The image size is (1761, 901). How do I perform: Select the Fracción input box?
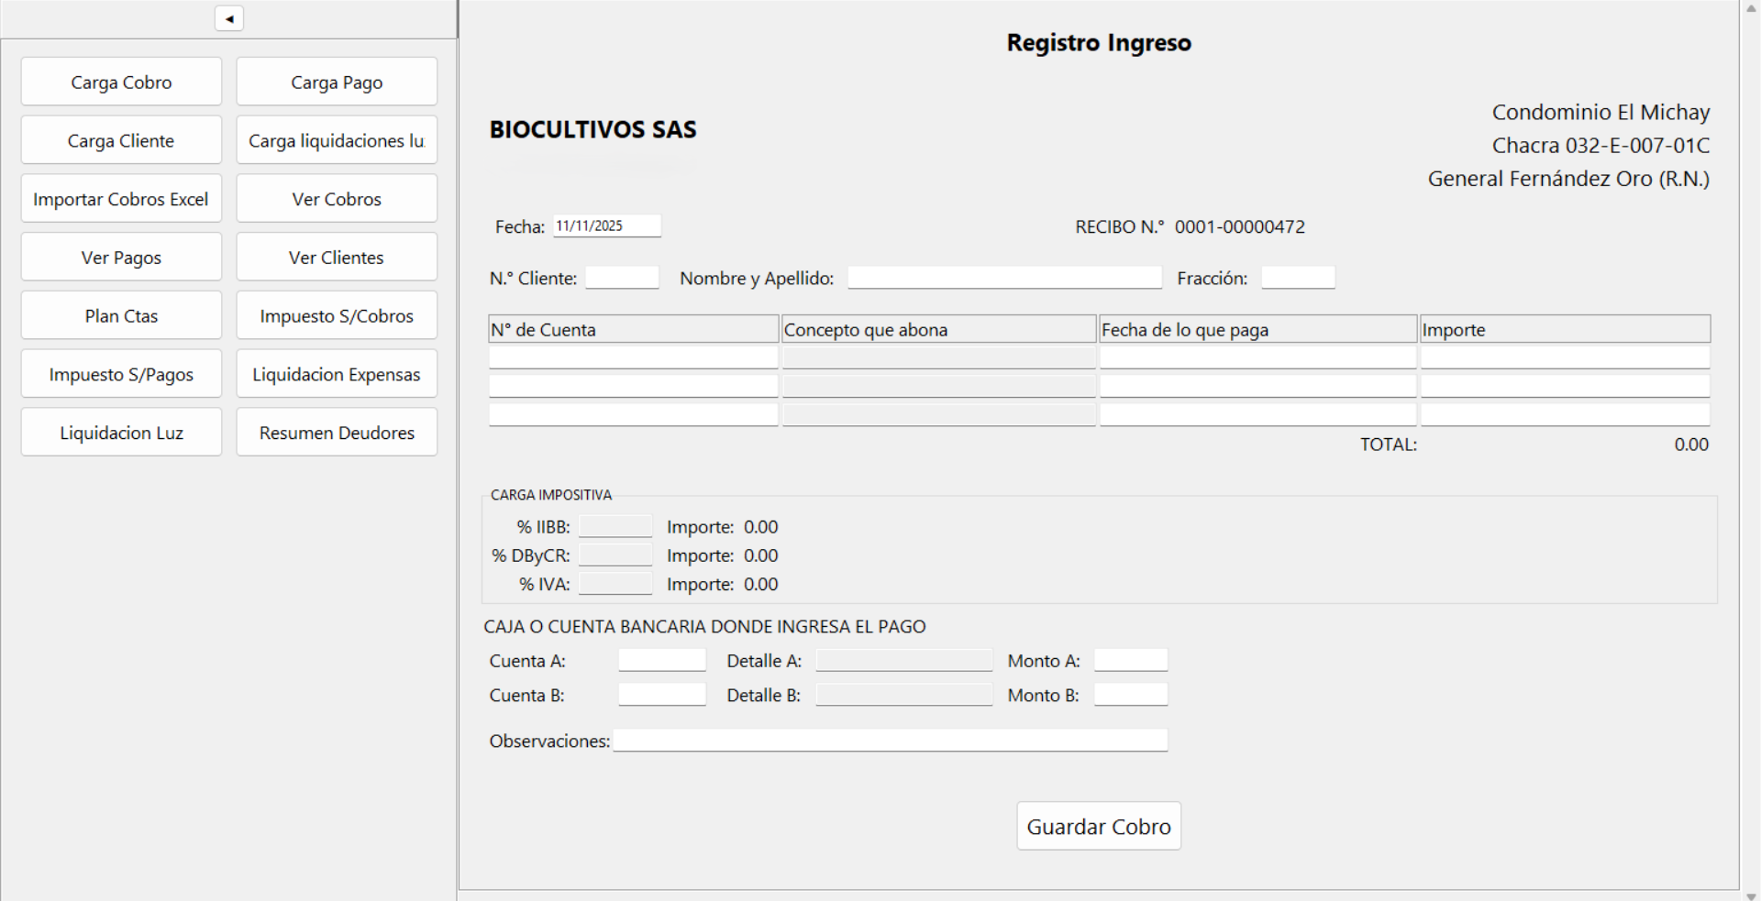pos(1298,278)
